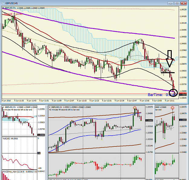Screen dimensions: 189x180
Task: Click '42 minutes 49 seconds left' text in H1 chart
Action: click(64, 110)
